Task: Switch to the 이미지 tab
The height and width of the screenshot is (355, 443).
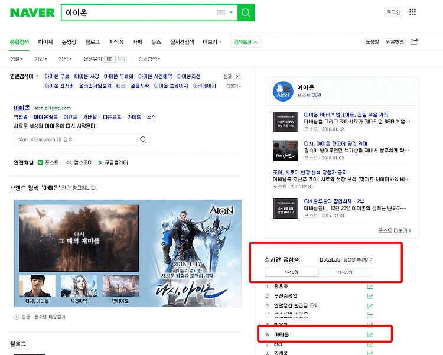Action: [45, 42]
